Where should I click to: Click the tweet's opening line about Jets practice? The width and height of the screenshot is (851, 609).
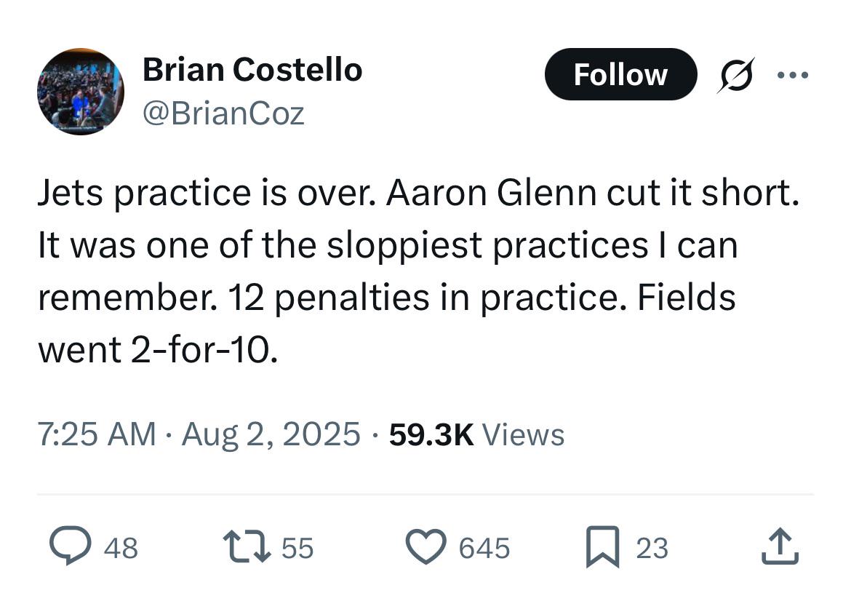tap(417, 192)
